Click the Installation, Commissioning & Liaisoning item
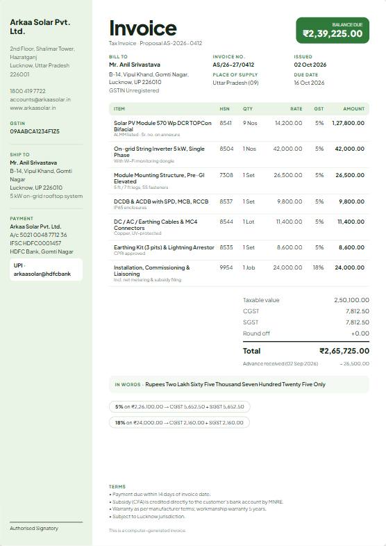 [x=152, y=270]
